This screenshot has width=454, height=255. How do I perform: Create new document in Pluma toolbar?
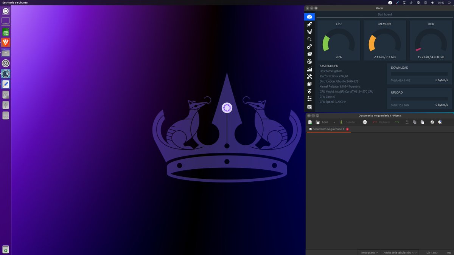pyautogui.click(x=310, y=122)
